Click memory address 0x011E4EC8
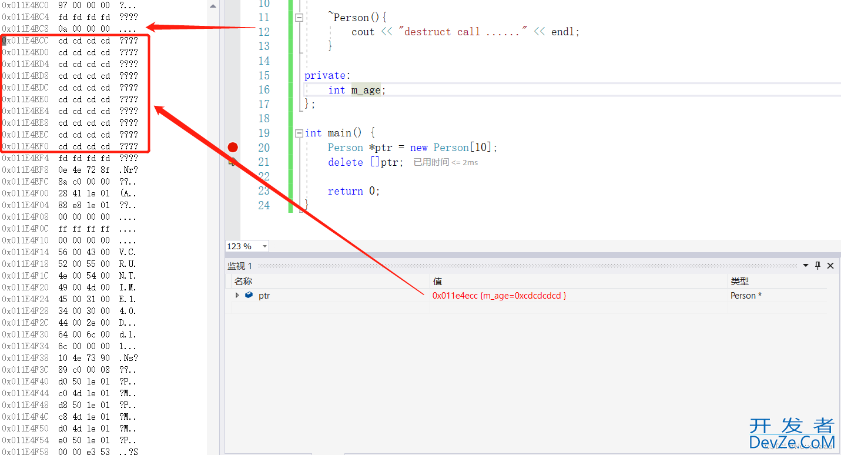The image size is (841, 455). [x=25, y=29]
